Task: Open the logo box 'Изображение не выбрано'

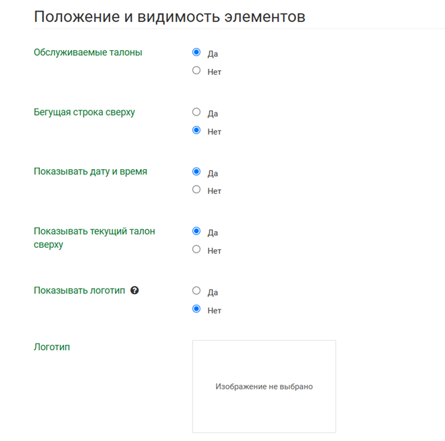Action: pyautogui.click(x=264, y=386)
